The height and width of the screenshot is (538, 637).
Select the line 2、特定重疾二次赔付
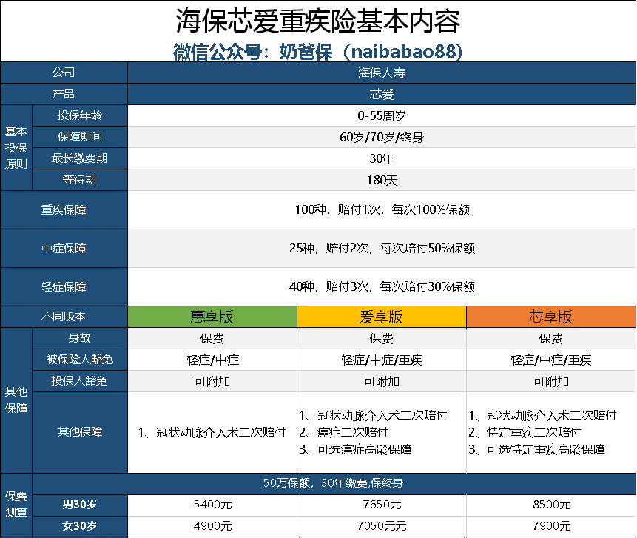[525, 432]
